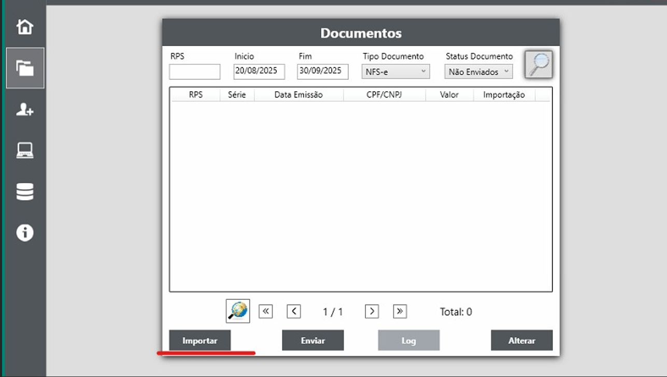Screen dimensions: 667x377
Task: Click the Inicio date field
Action: 259,72
